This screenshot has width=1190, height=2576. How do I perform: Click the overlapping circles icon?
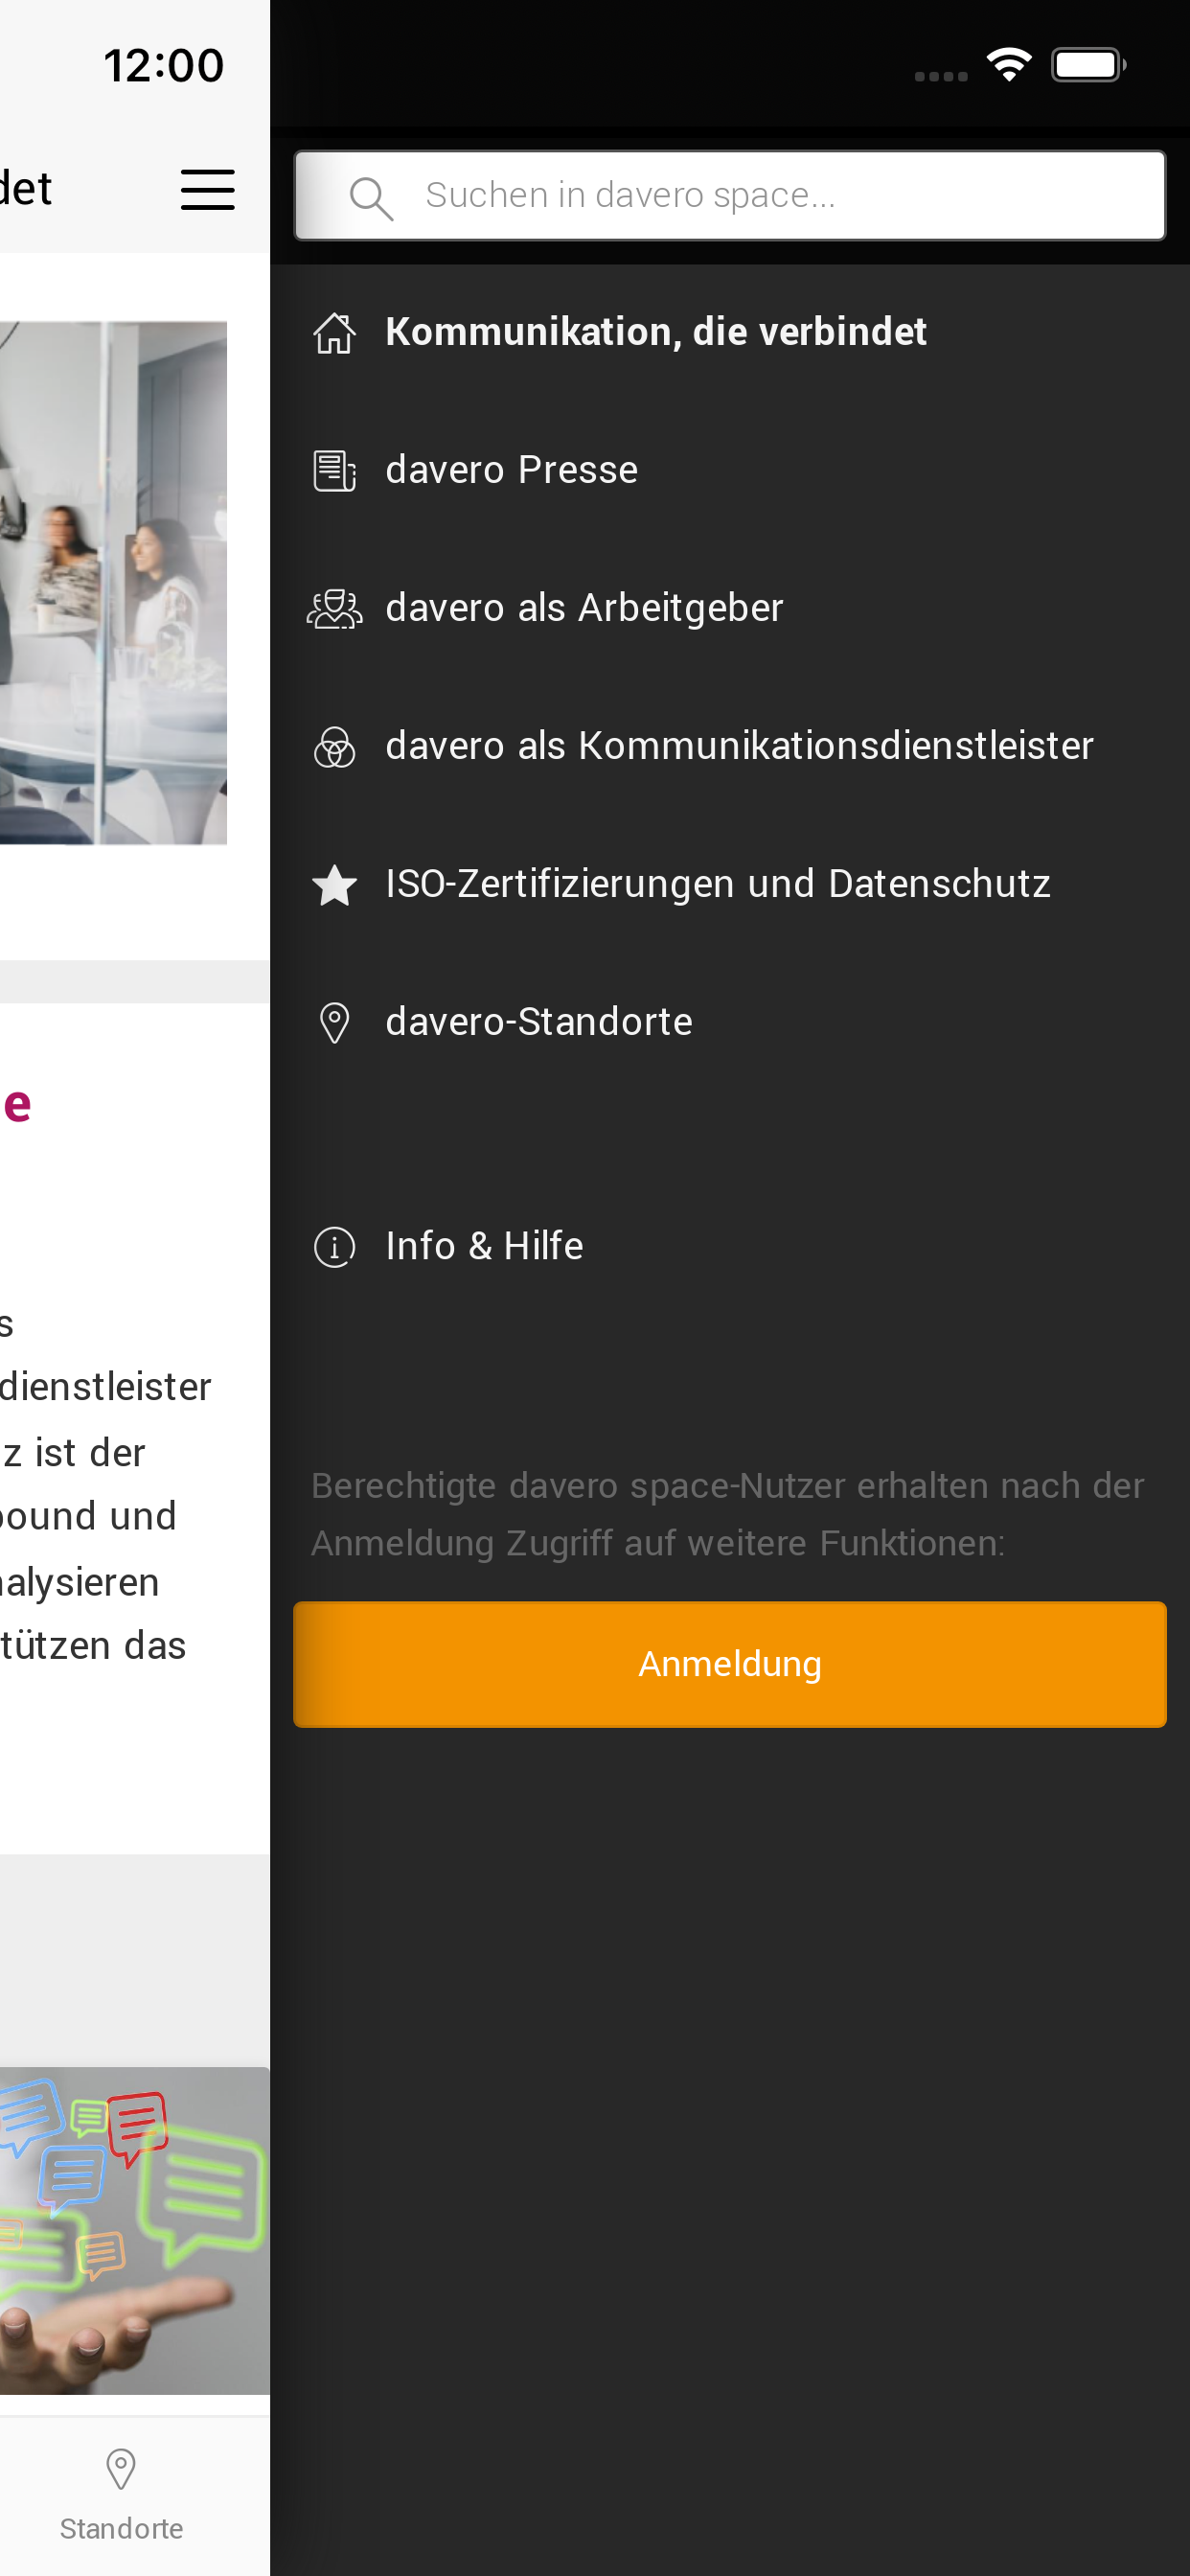[334, 746]
